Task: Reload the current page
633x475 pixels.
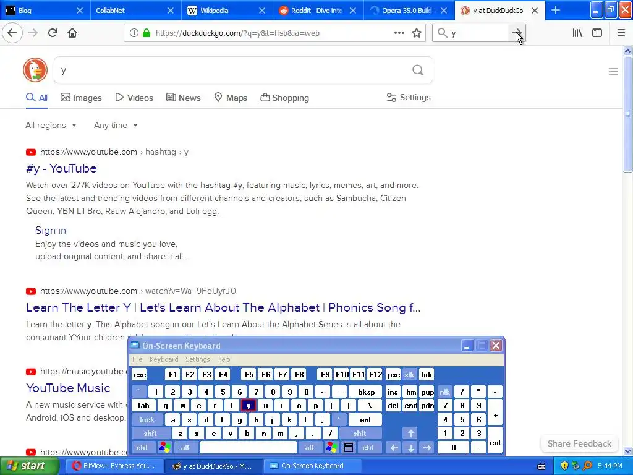Action: point(53,33)
